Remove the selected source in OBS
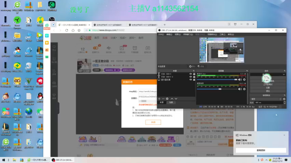Viewport: 291px width, 163px height. 163,99
